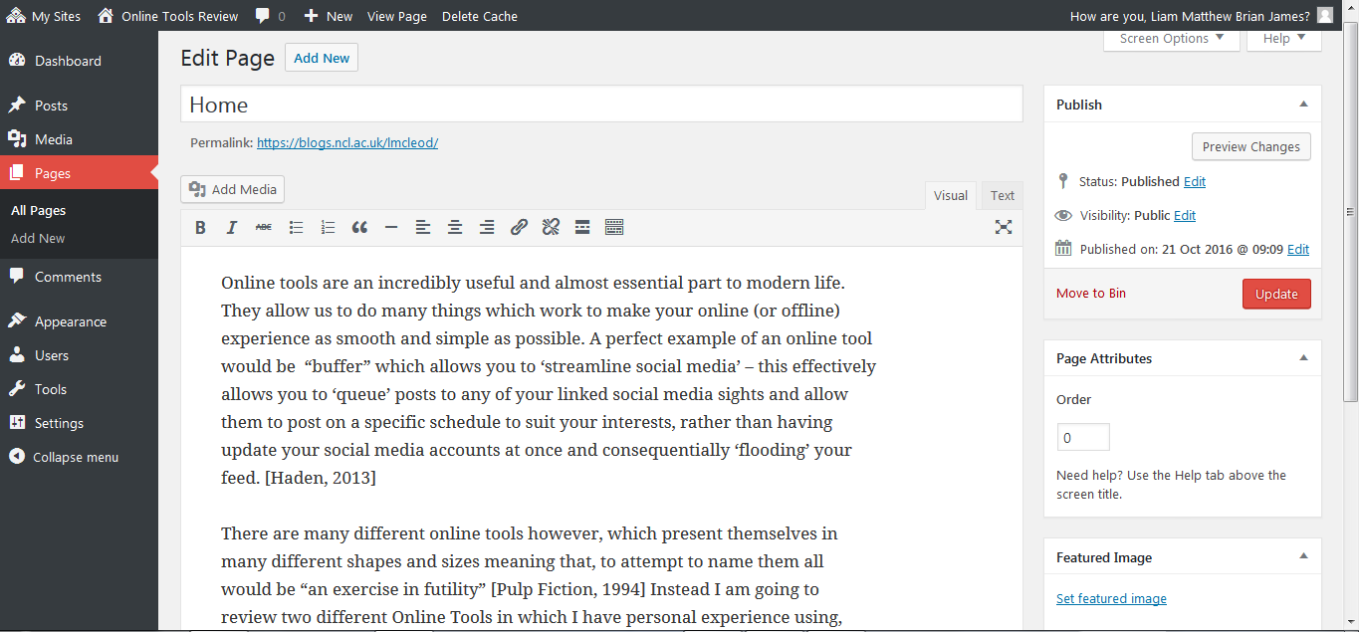Viewport: 1359px width, 632px height.
Task: Click the Set featured image link
Action: point(1111,598)
